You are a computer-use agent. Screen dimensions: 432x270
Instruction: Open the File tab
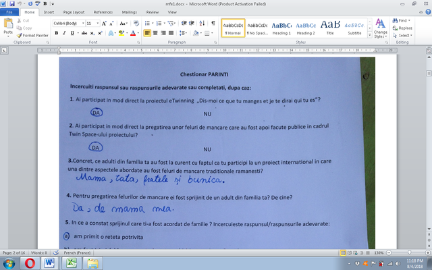[x=9, y=12]
